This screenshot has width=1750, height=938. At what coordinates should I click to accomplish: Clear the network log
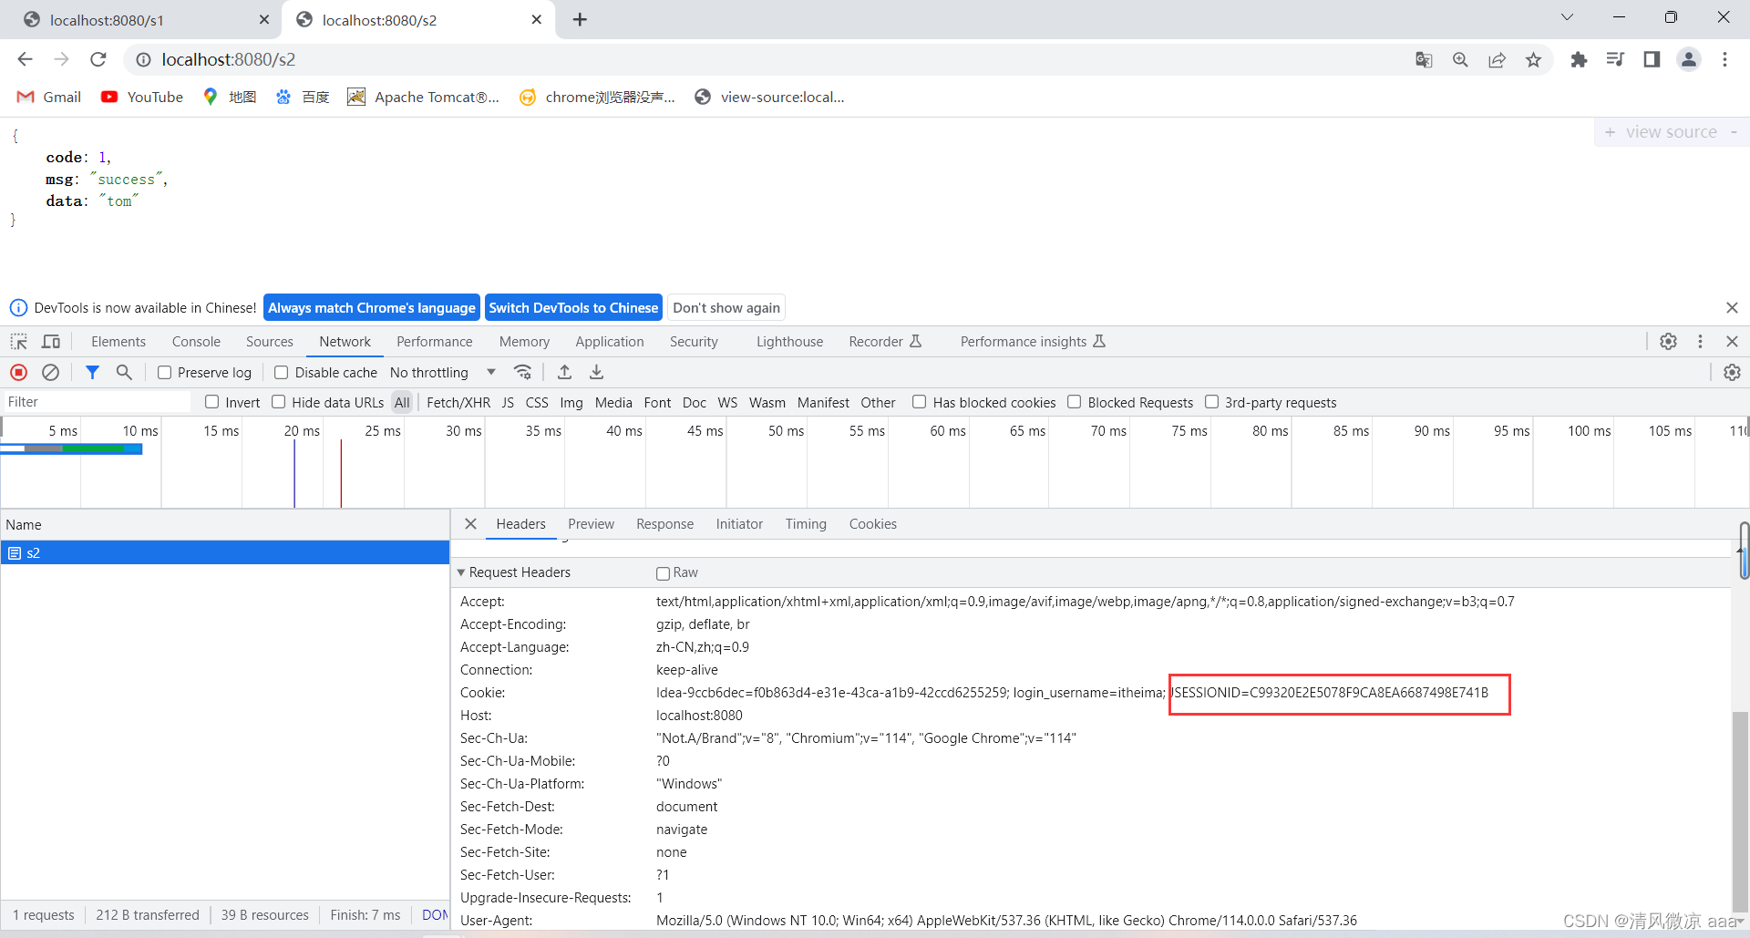point(51,372)
